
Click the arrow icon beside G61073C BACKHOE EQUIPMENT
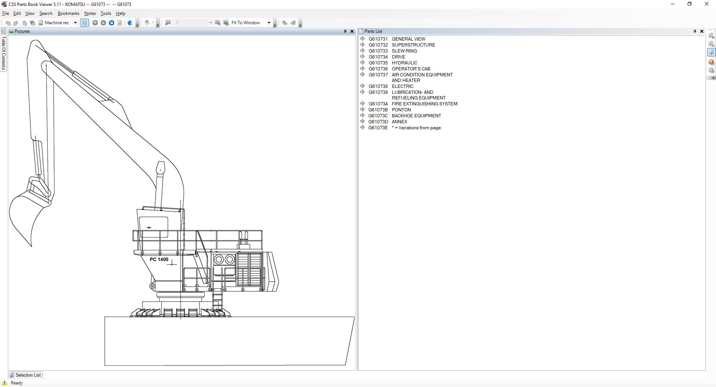[x=362, y=115]
